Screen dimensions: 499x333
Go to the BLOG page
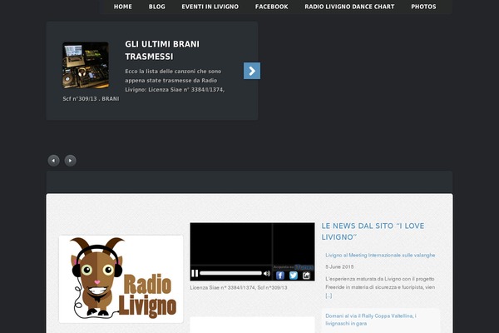157,7
